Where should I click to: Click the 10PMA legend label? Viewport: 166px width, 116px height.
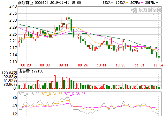[120, 3]
